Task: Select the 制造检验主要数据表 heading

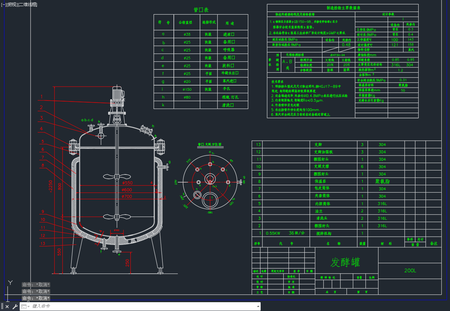Action: tap(343, 8)
